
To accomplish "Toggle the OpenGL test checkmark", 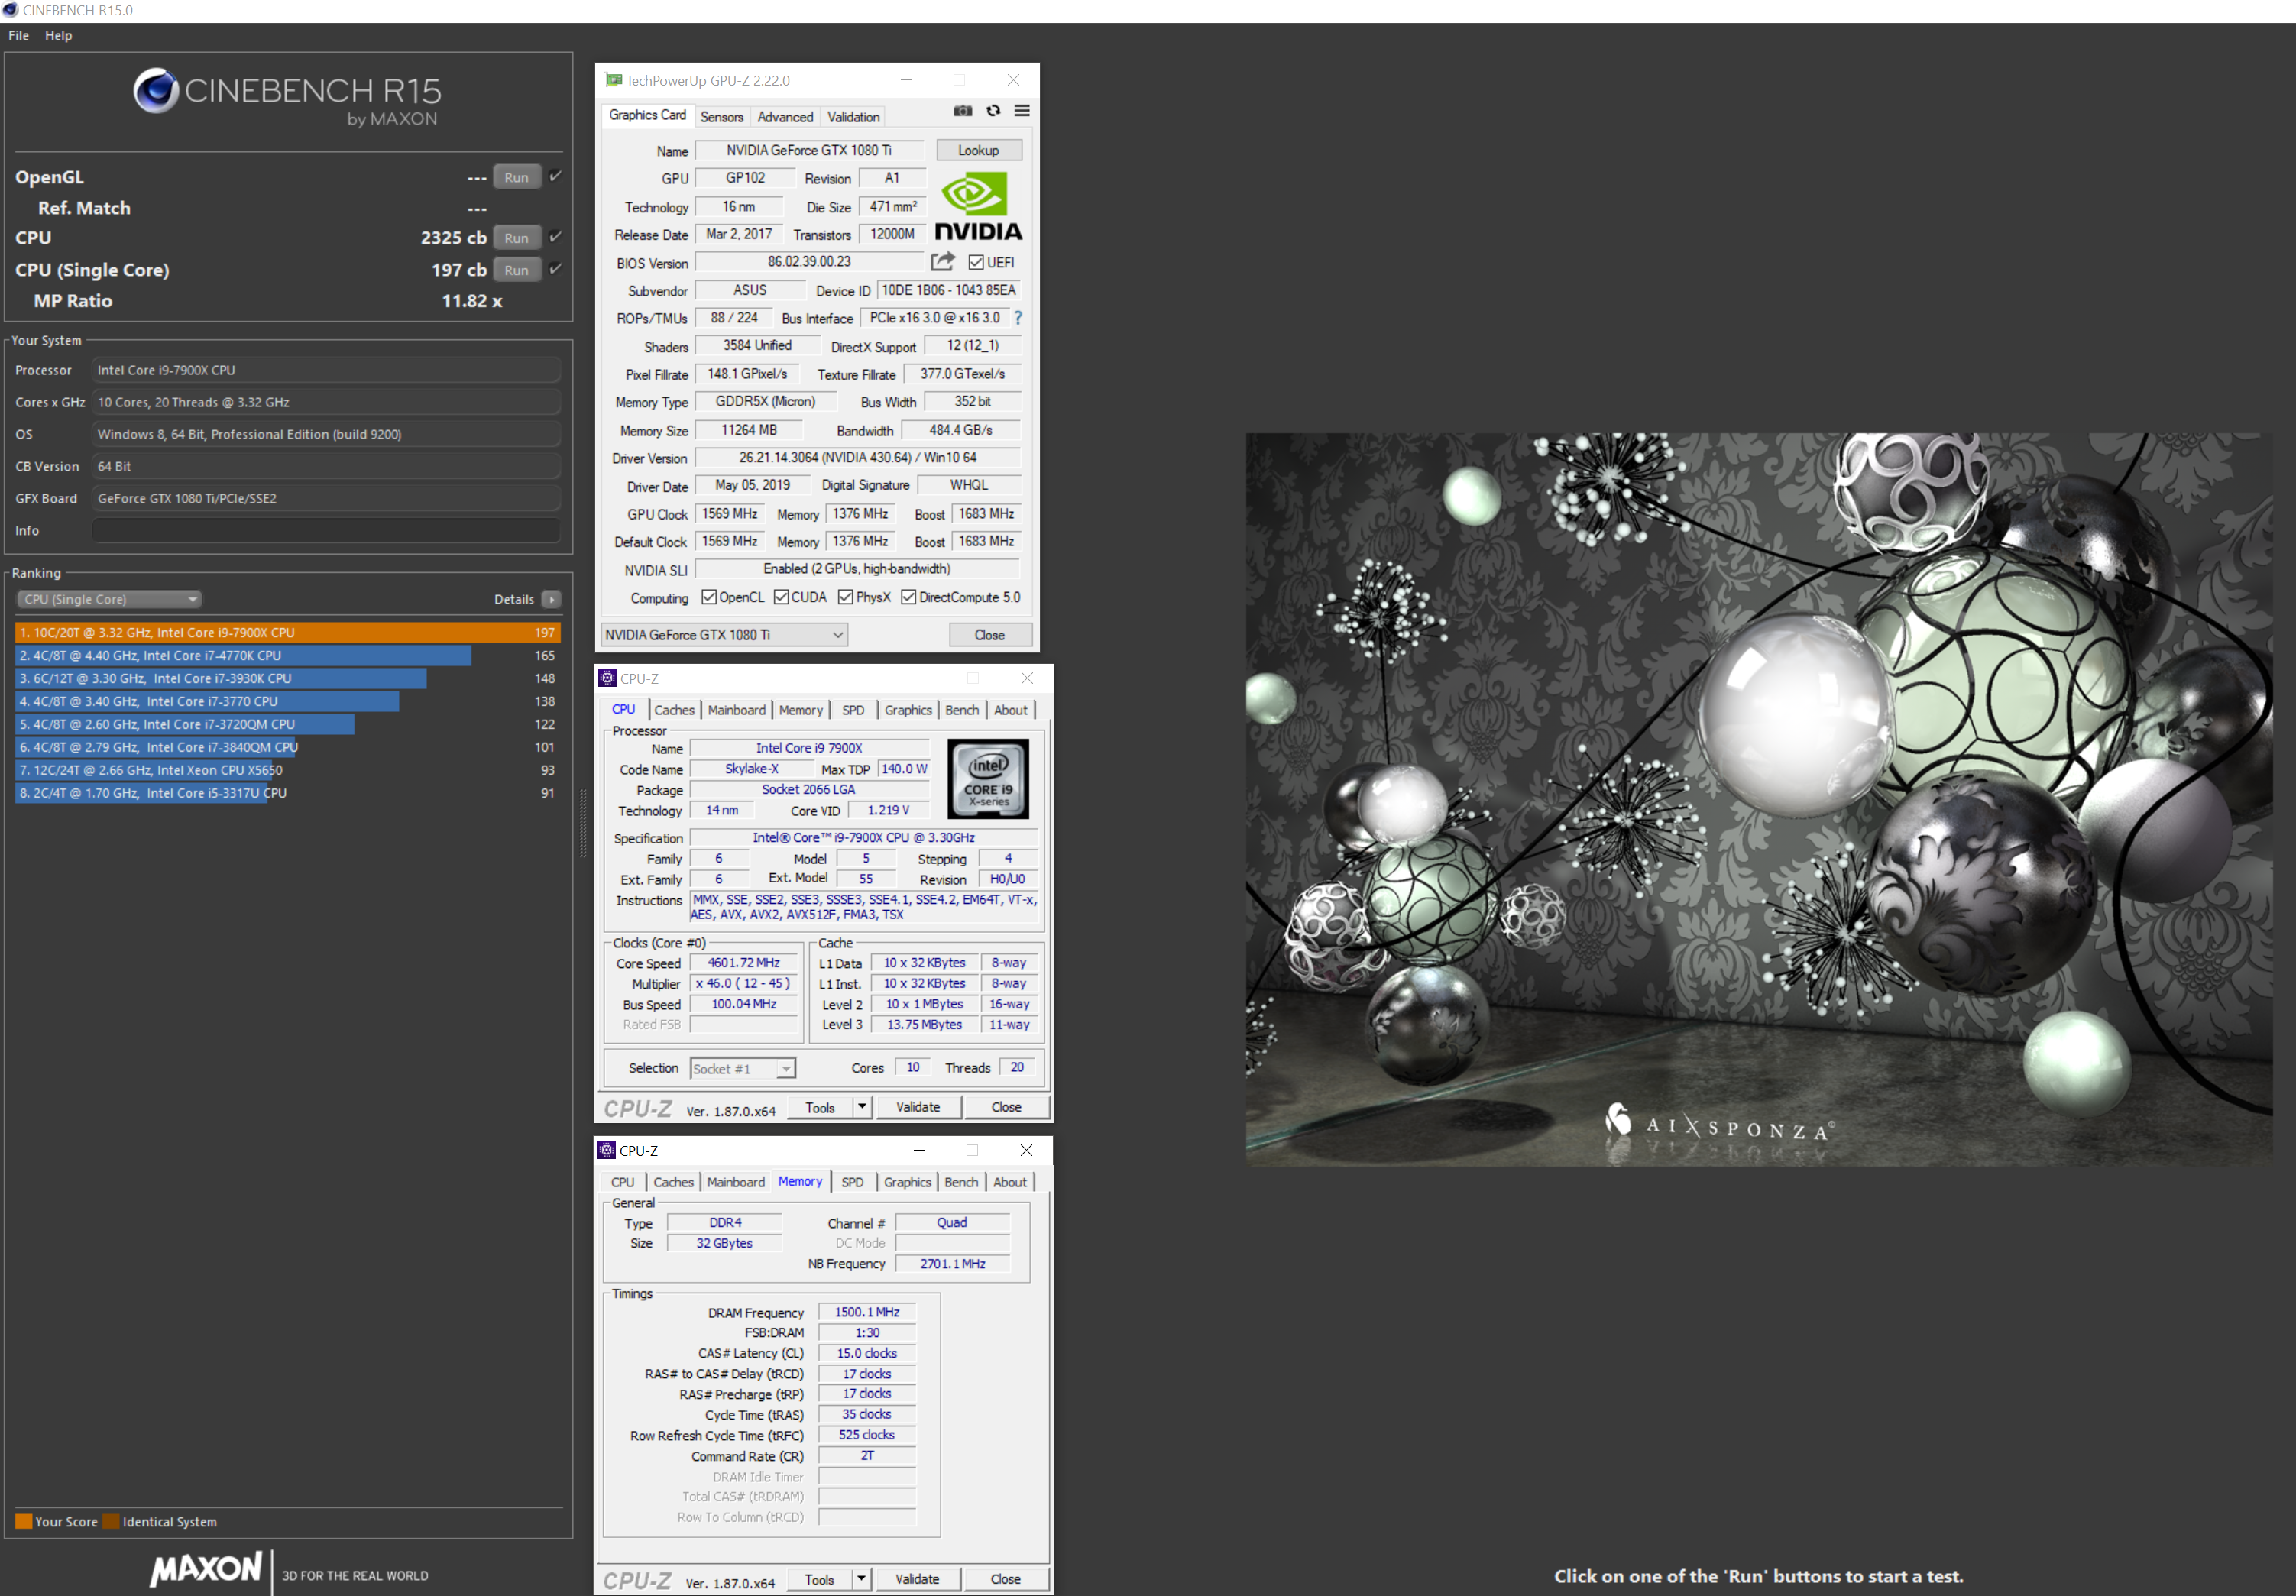I will [556, 176].
